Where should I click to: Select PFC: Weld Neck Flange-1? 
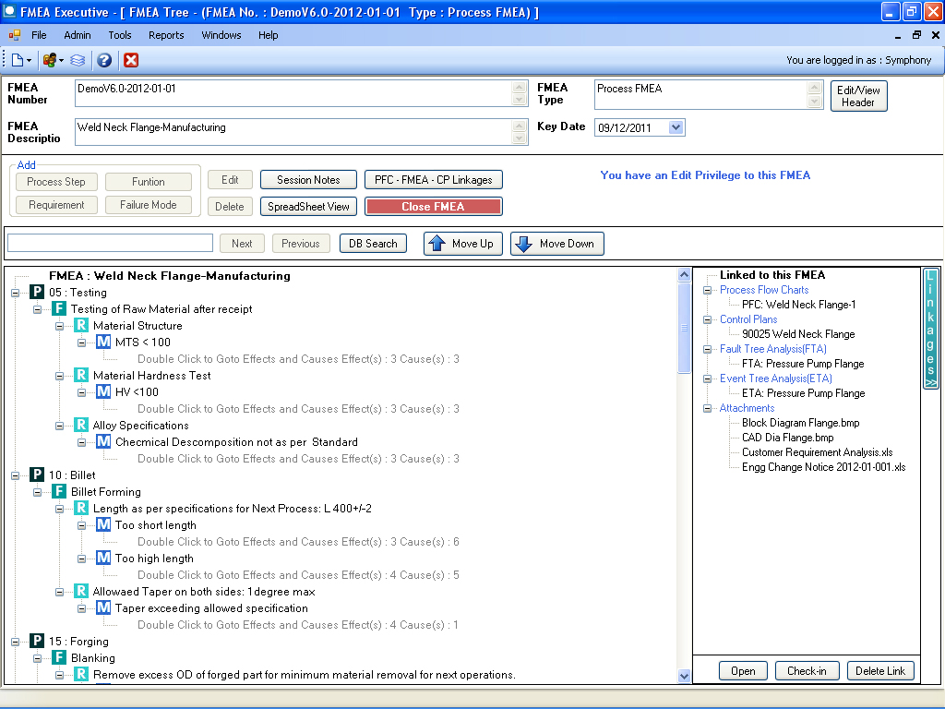[x=799, y=305]
